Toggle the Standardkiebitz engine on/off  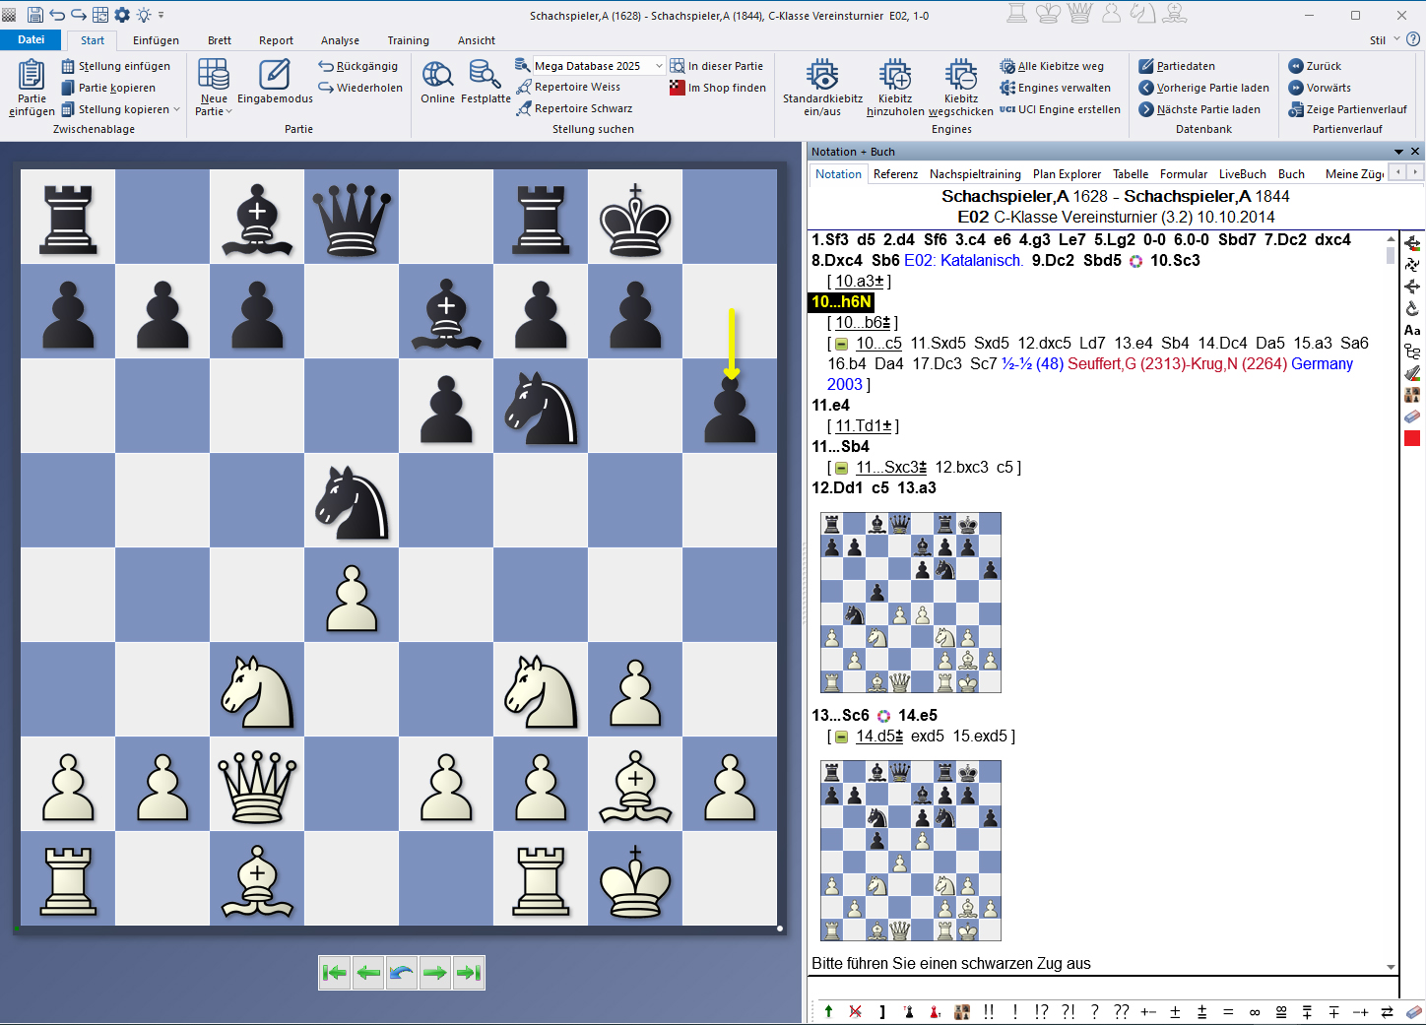point(822,76)
